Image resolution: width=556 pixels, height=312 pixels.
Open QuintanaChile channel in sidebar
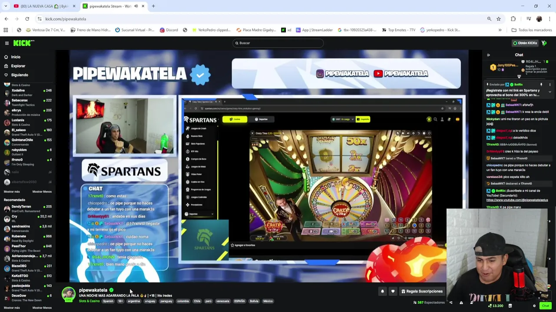tap(27, 142)
